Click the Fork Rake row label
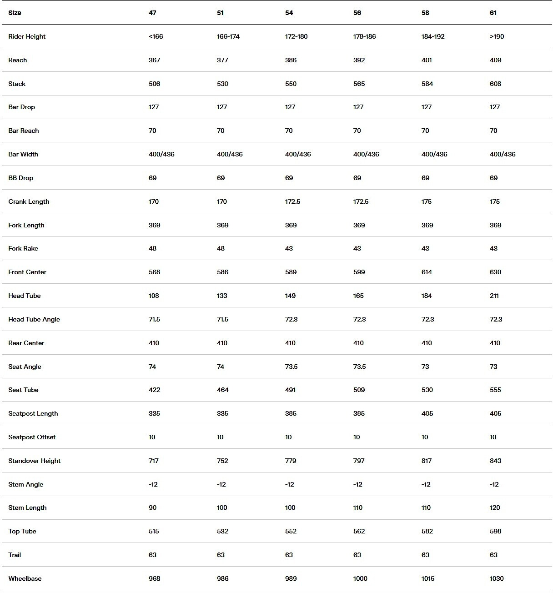 [23, 248]
